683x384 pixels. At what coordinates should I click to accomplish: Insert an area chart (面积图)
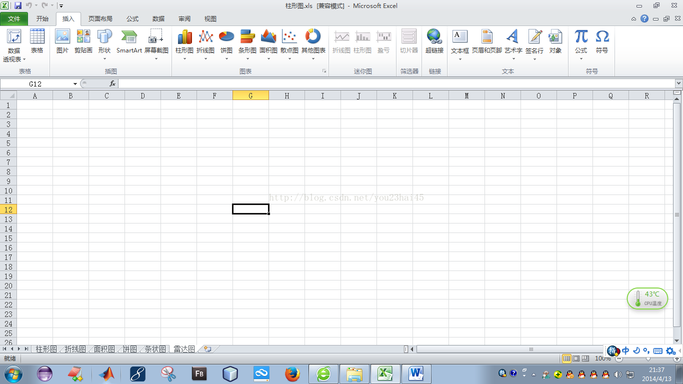click(268, 44)
